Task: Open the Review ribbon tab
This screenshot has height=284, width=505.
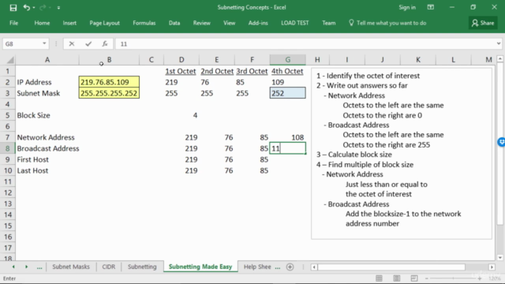Action: click(x=202, y=23)
